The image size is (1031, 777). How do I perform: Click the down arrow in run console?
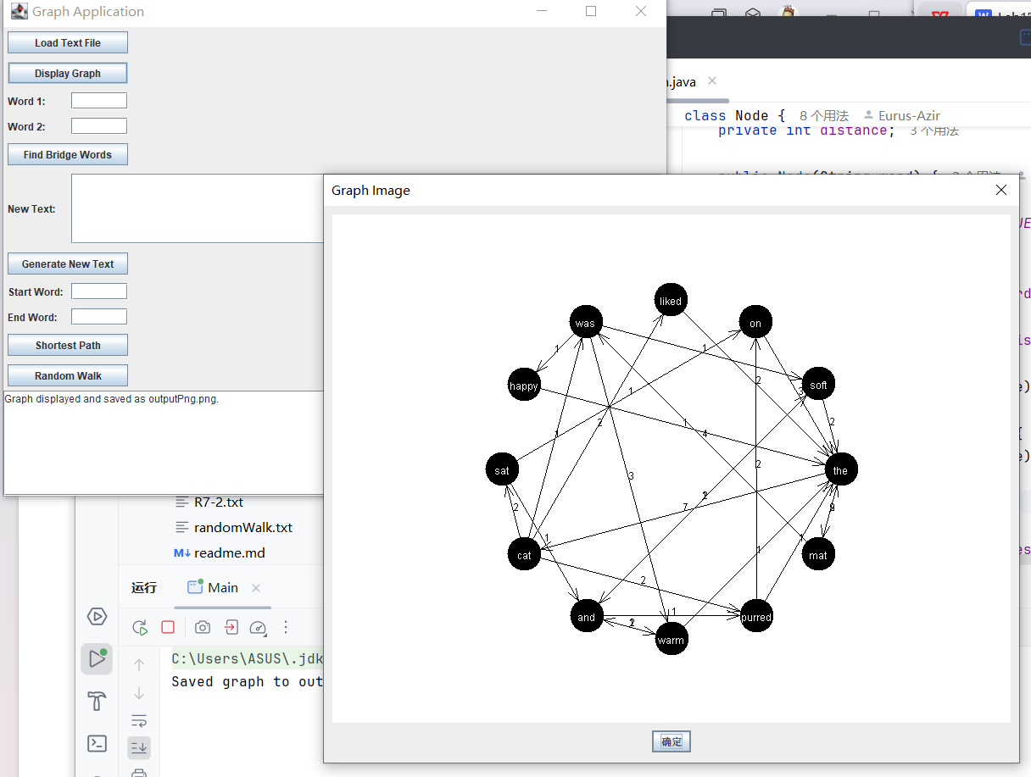[139, 693]
